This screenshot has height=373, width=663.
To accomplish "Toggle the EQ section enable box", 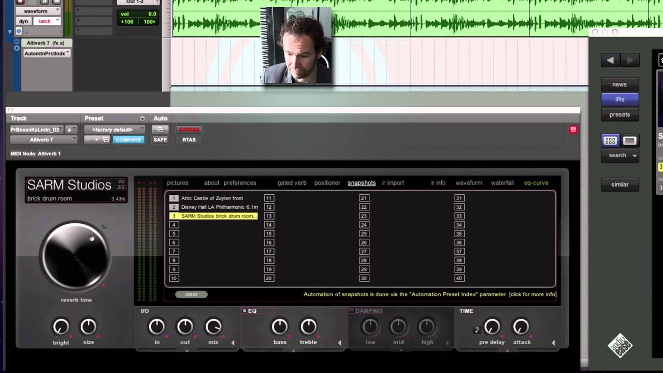I will click(x=244, y=311).
